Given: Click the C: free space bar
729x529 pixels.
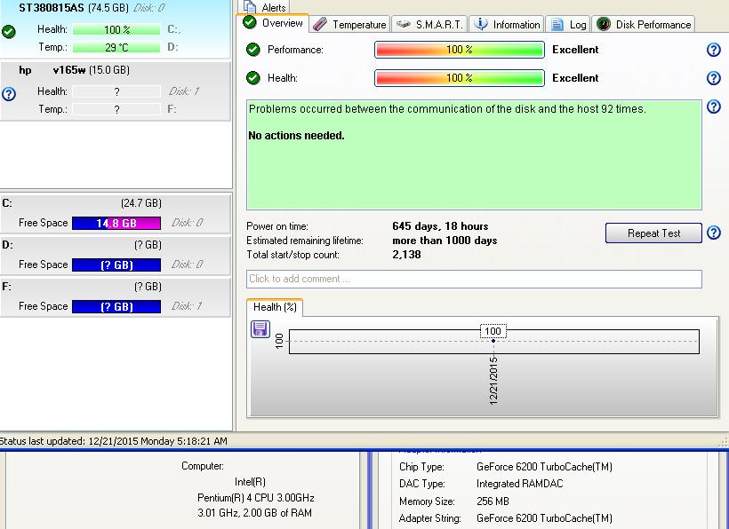Looking at the screenshot, I should (116, 224).
